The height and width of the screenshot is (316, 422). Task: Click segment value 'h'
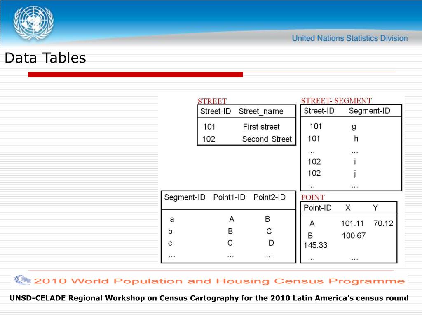[x=356, y=139]
